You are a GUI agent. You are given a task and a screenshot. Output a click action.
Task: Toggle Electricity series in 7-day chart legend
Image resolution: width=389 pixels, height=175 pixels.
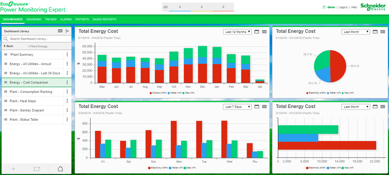tap(158, 168)
